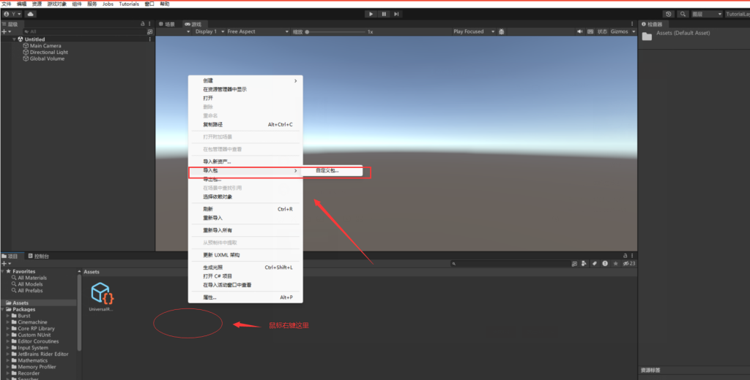
Task: Switch to the 控制台 console tab
Action: (39, 256)
